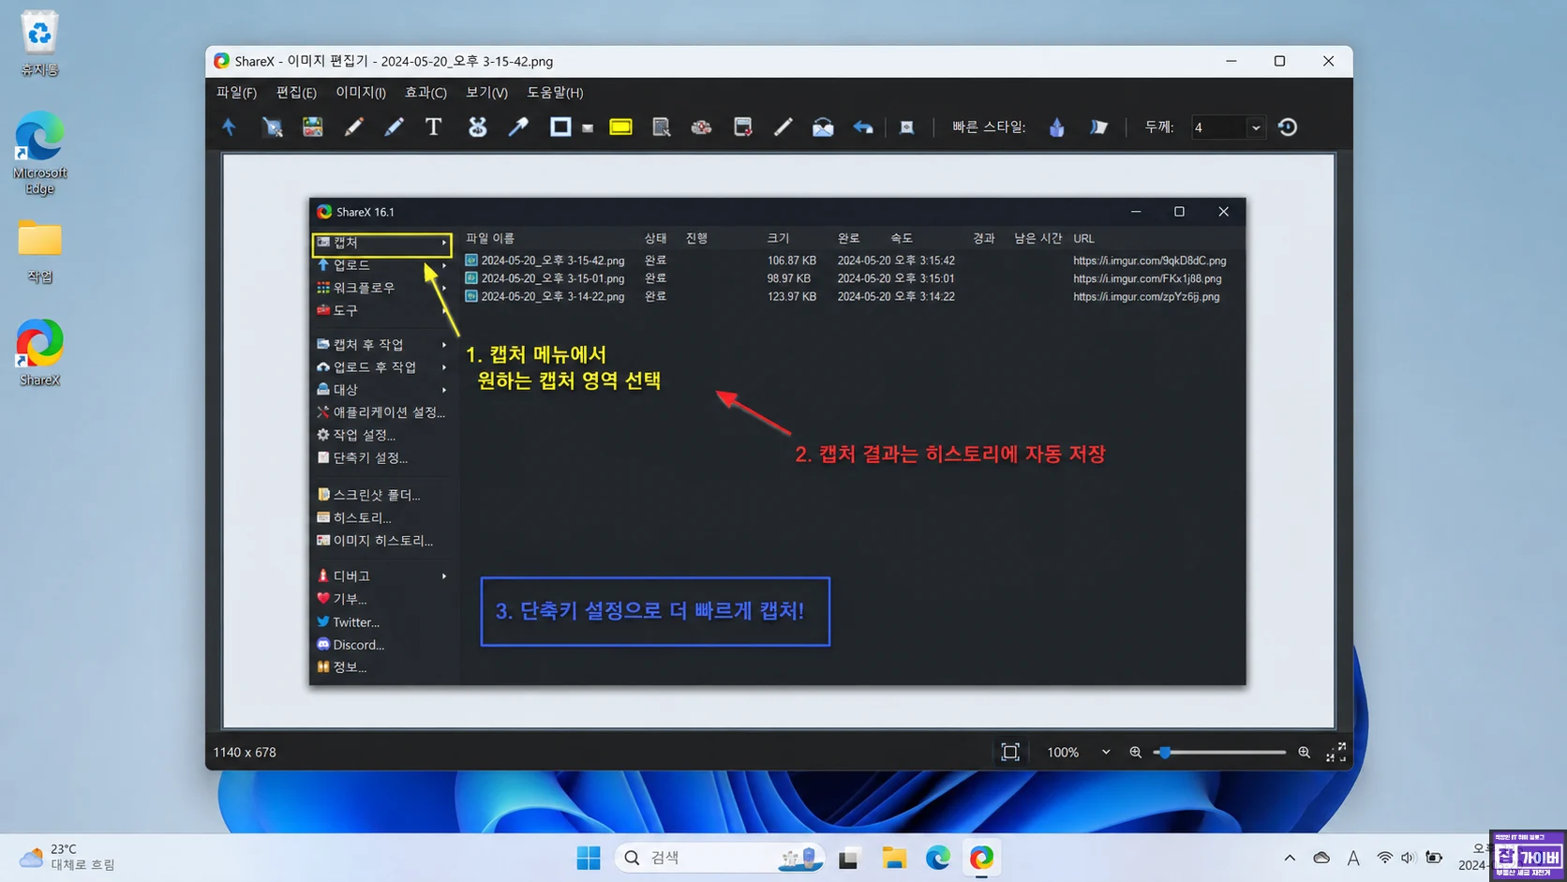
Task: Click the scissors-shaped tool icon
Action: click(477, 127)
